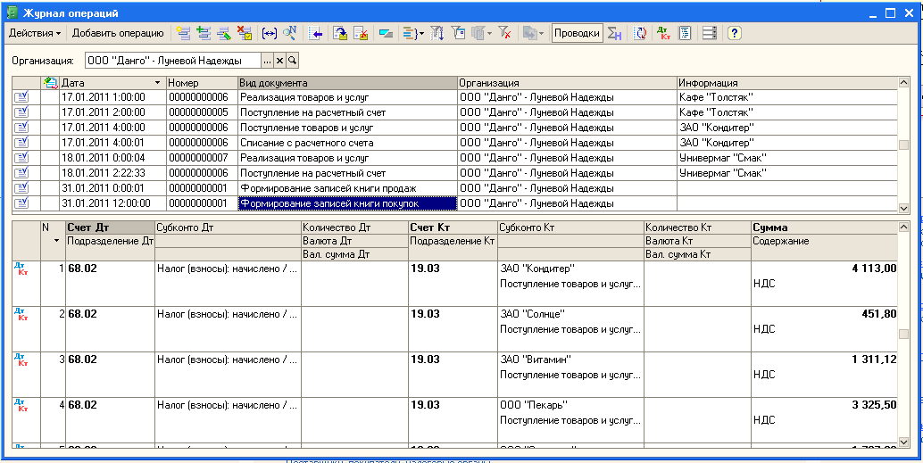Click the Add new document icon
Image resolution: width=923 pixels, height=463 pixels.
(x=183, y=33)
